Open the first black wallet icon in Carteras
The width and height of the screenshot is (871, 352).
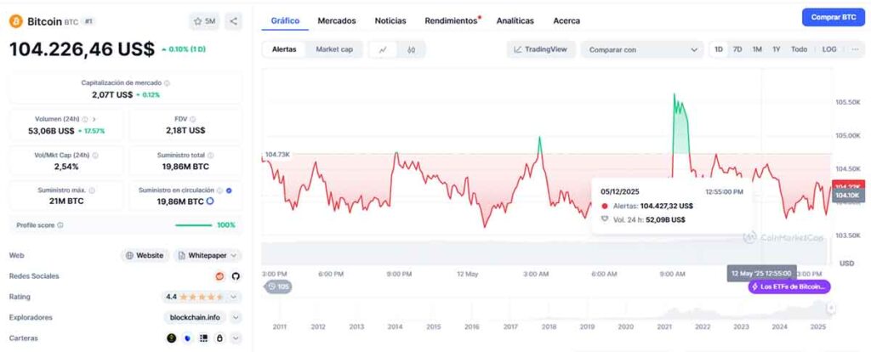click(x=172, y=338)
